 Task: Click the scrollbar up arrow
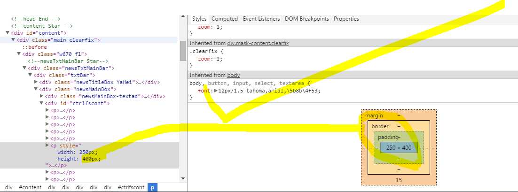(183, 16)
